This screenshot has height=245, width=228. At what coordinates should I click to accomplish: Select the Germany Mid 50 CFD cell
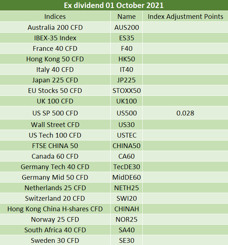coord(55,177)
